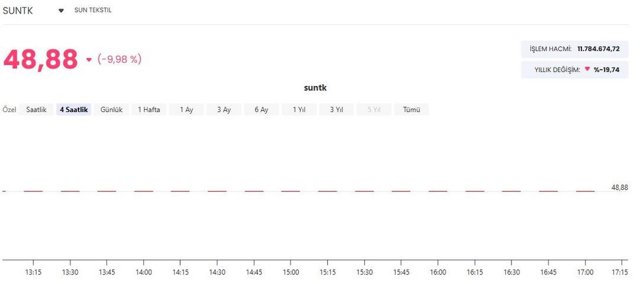The width and height of the screenshot is (640, 284).
Task: Show the 1 Hafta chart range
Action: click(149, 110)
